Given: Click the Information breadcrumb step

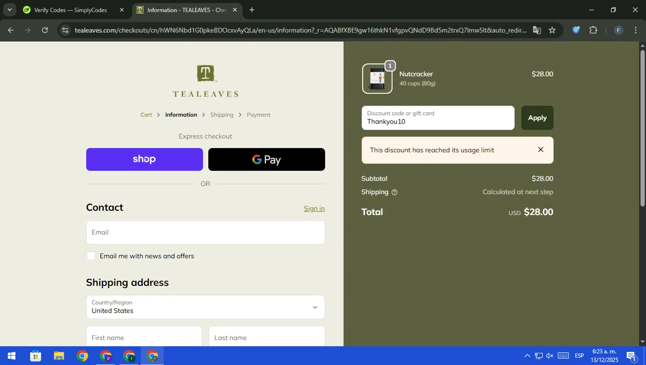Looking at the screenshot, I should point(181,115).
